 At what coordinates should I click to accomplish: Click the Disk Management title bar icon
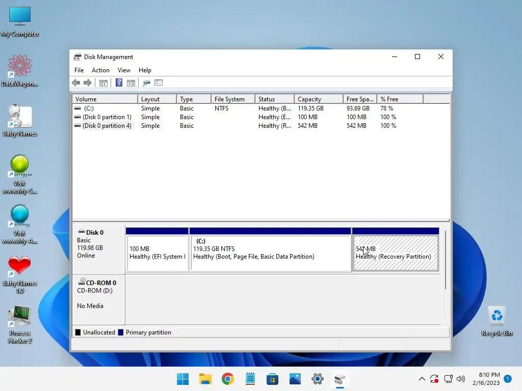(x=77, y=57)
